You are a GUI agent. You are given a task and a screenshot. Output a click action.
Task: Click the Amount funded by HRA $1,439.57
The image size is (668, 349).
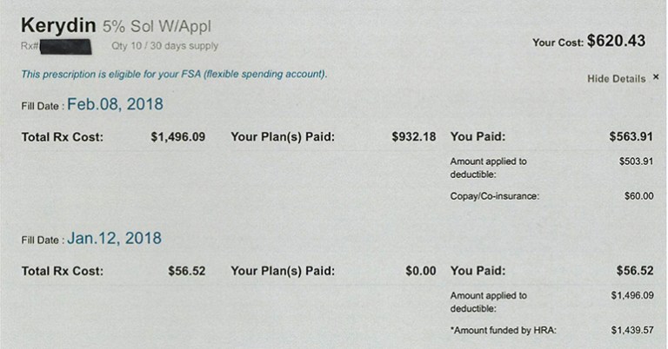pos(631,330)
